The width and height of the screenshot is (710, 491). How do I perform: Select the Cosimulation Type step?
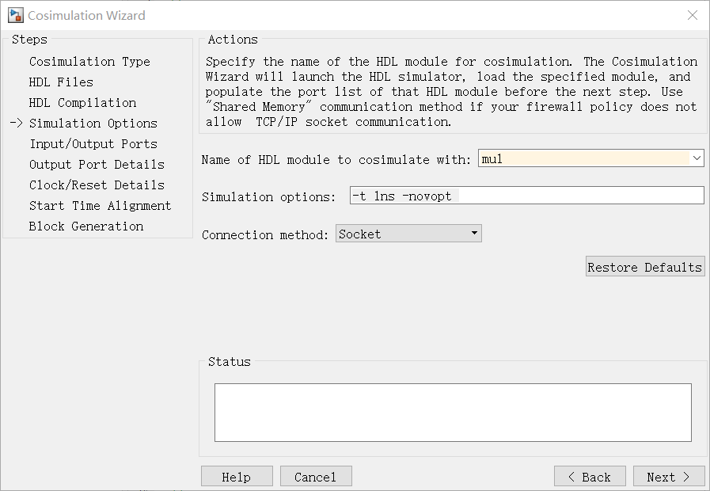(89, 61)
